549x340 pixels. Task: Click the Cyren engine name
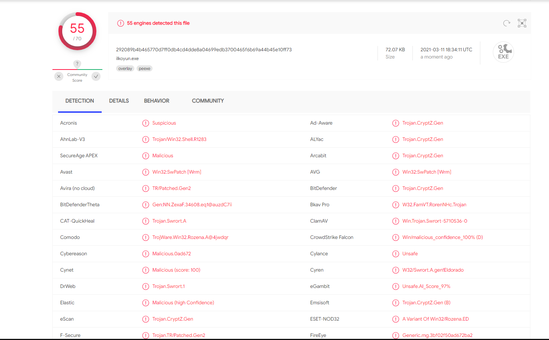click(317, 270)
